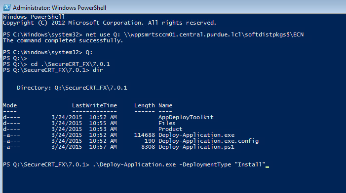Click Deploy-Application.ps1 file name
Screen dimensions: 346x193
[196, 147]
